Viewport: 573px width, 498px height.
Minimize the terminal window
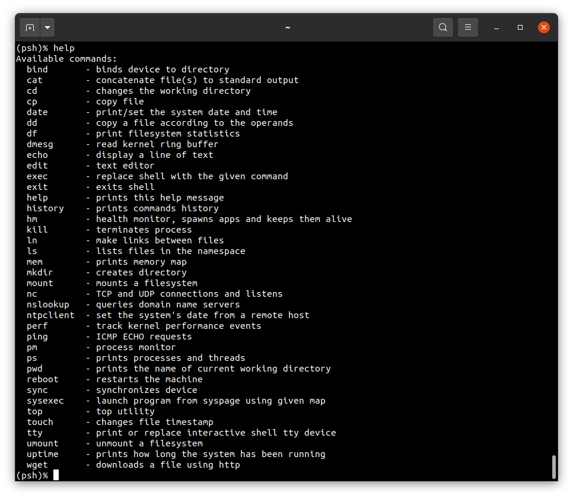tap(496, 27)
